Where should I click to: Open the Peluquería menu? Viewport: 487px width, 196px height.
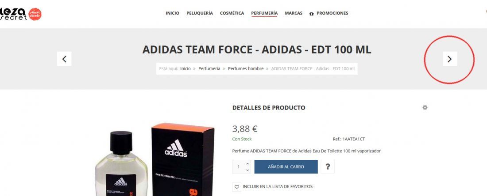click(200, 13)
